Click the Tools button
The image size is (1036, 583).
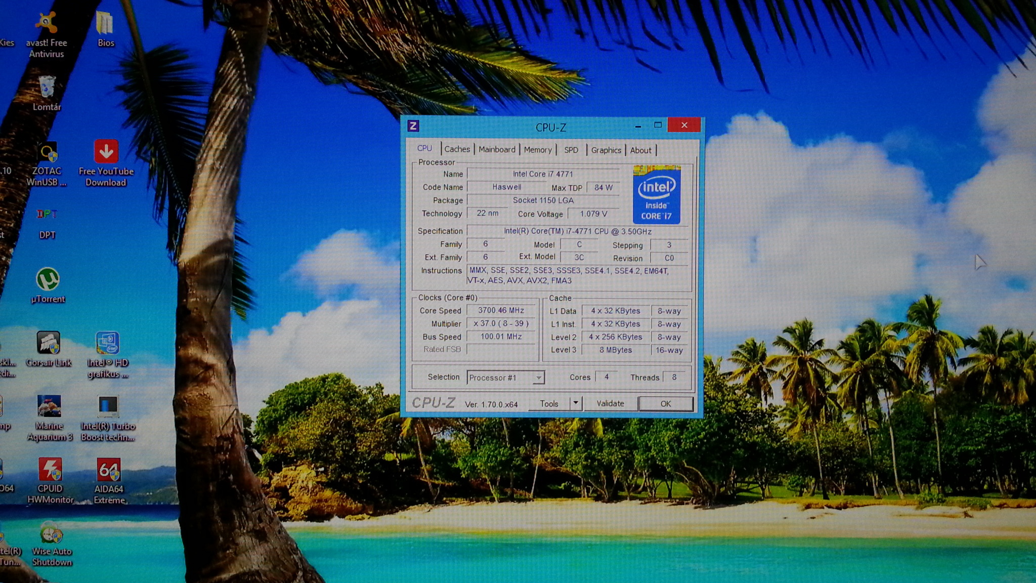pos(549,403)
